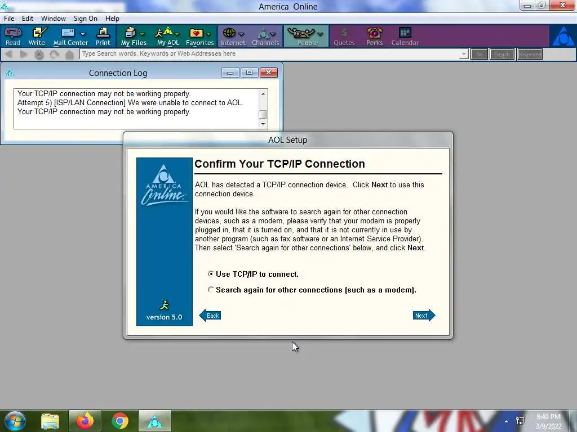Image resolution: width=577 pixels, height=432 pixels.
Task: Click the Go button
Action: 479,55
